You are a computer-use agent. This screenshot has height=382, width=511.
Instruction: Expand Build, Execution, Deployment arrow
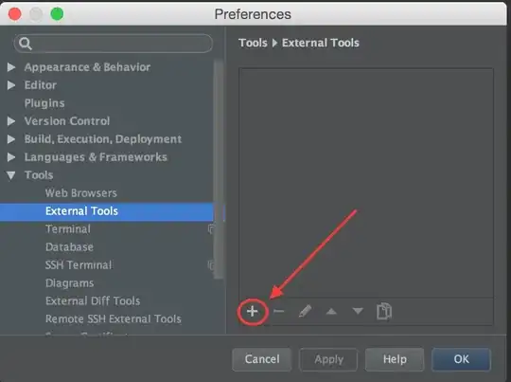tap(11, 139)
